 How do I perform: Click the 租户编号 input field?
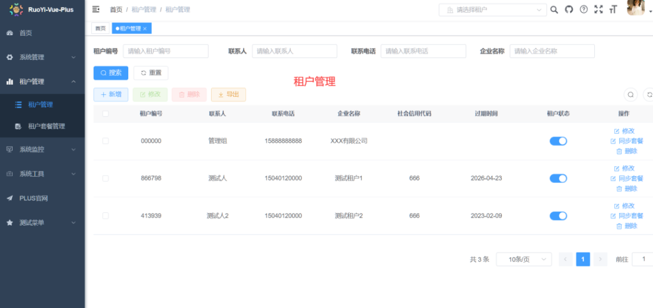(165, 51)
